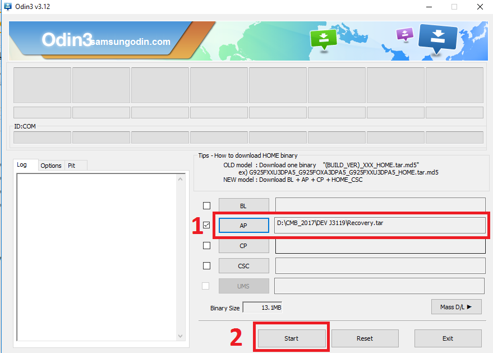
Task: Maximize the Odin3 window
Action: [x=454, y=7]
